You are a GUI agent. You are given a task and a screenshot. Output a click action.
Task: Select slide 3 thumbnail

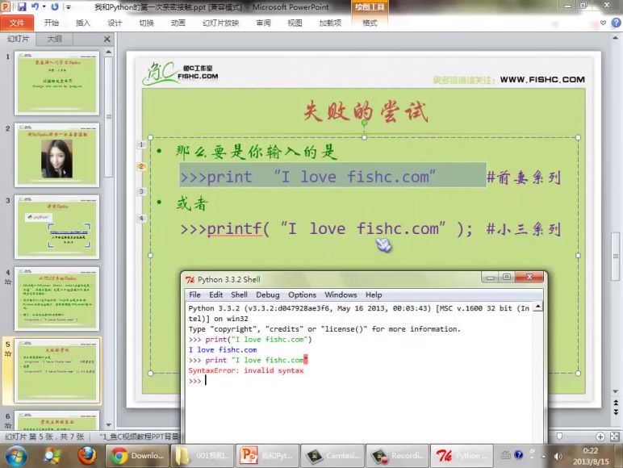coord(56,227)
